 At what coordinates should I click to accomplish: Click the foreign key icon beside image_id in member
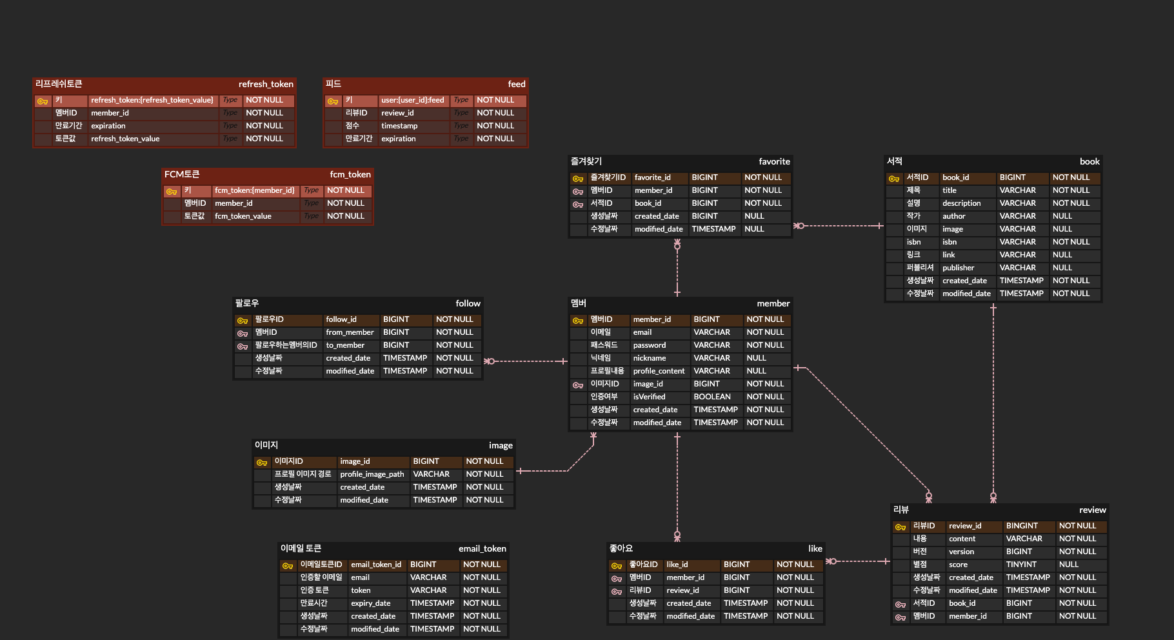pos(578,385)
